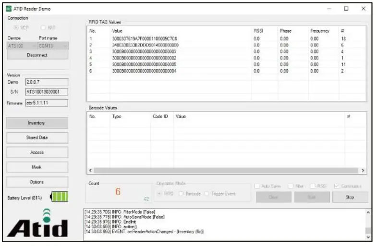Screen dimensions: 377x248
Task: Toggle the Filter checkbox
Action: coord(291,186)
